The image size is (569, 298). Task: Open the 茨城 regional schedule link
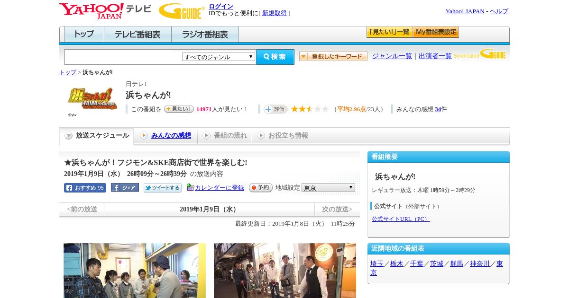coord(437,264)
